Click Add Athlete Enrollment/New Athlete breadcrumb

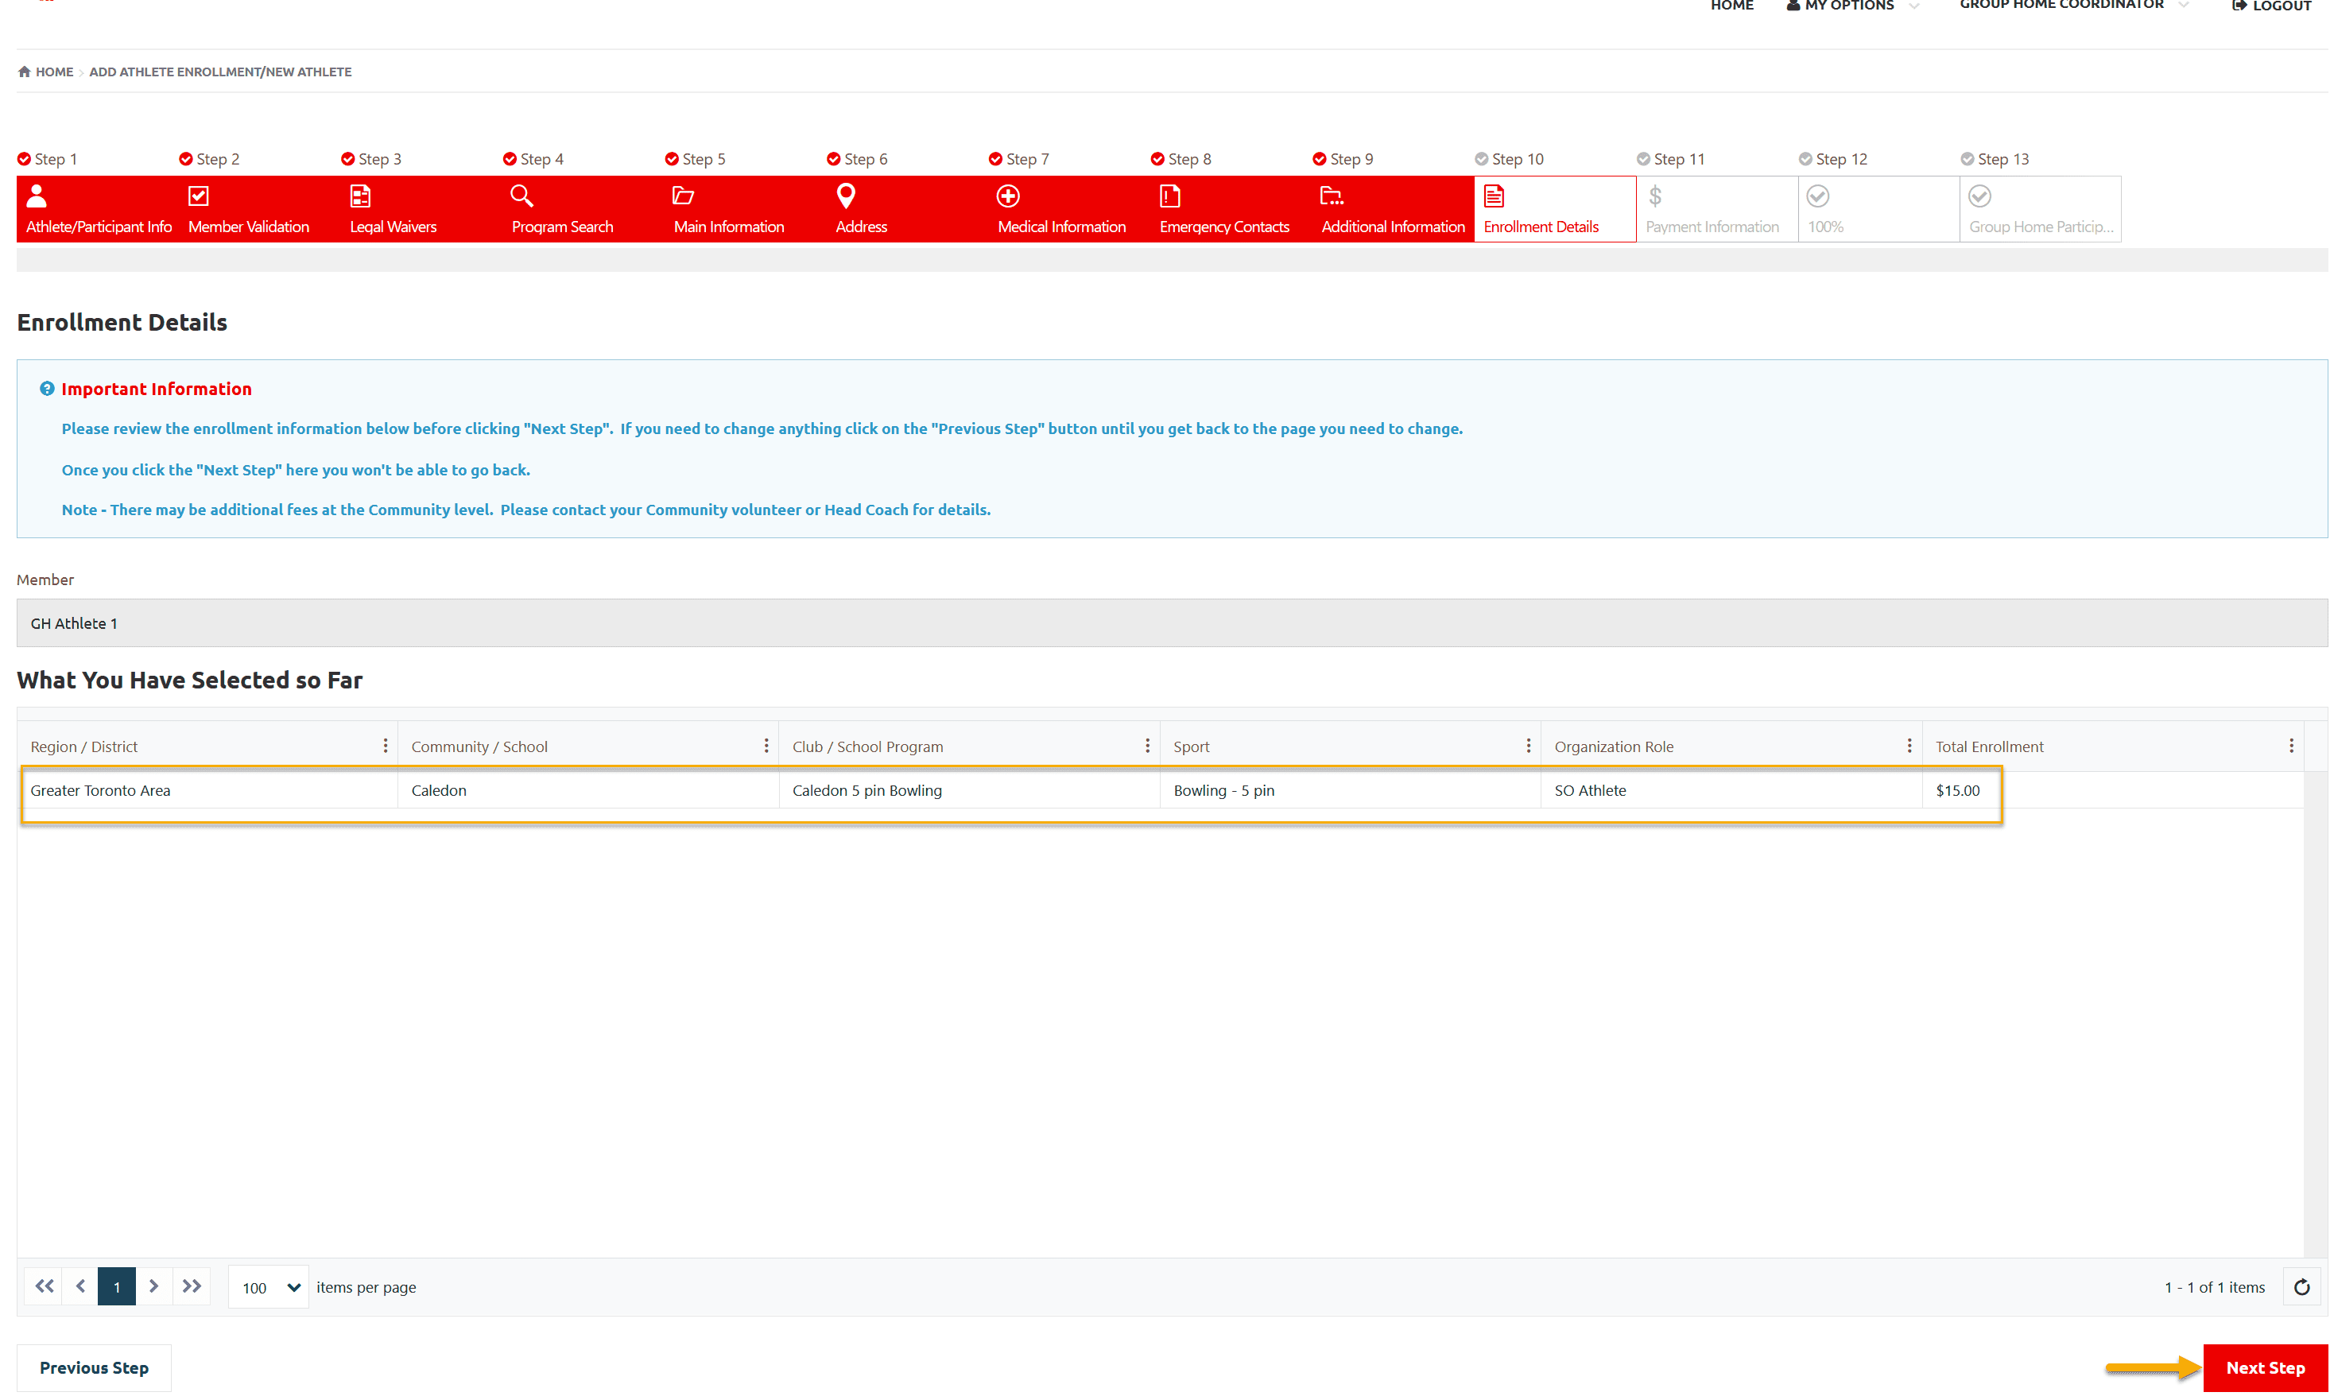[220, 72]
